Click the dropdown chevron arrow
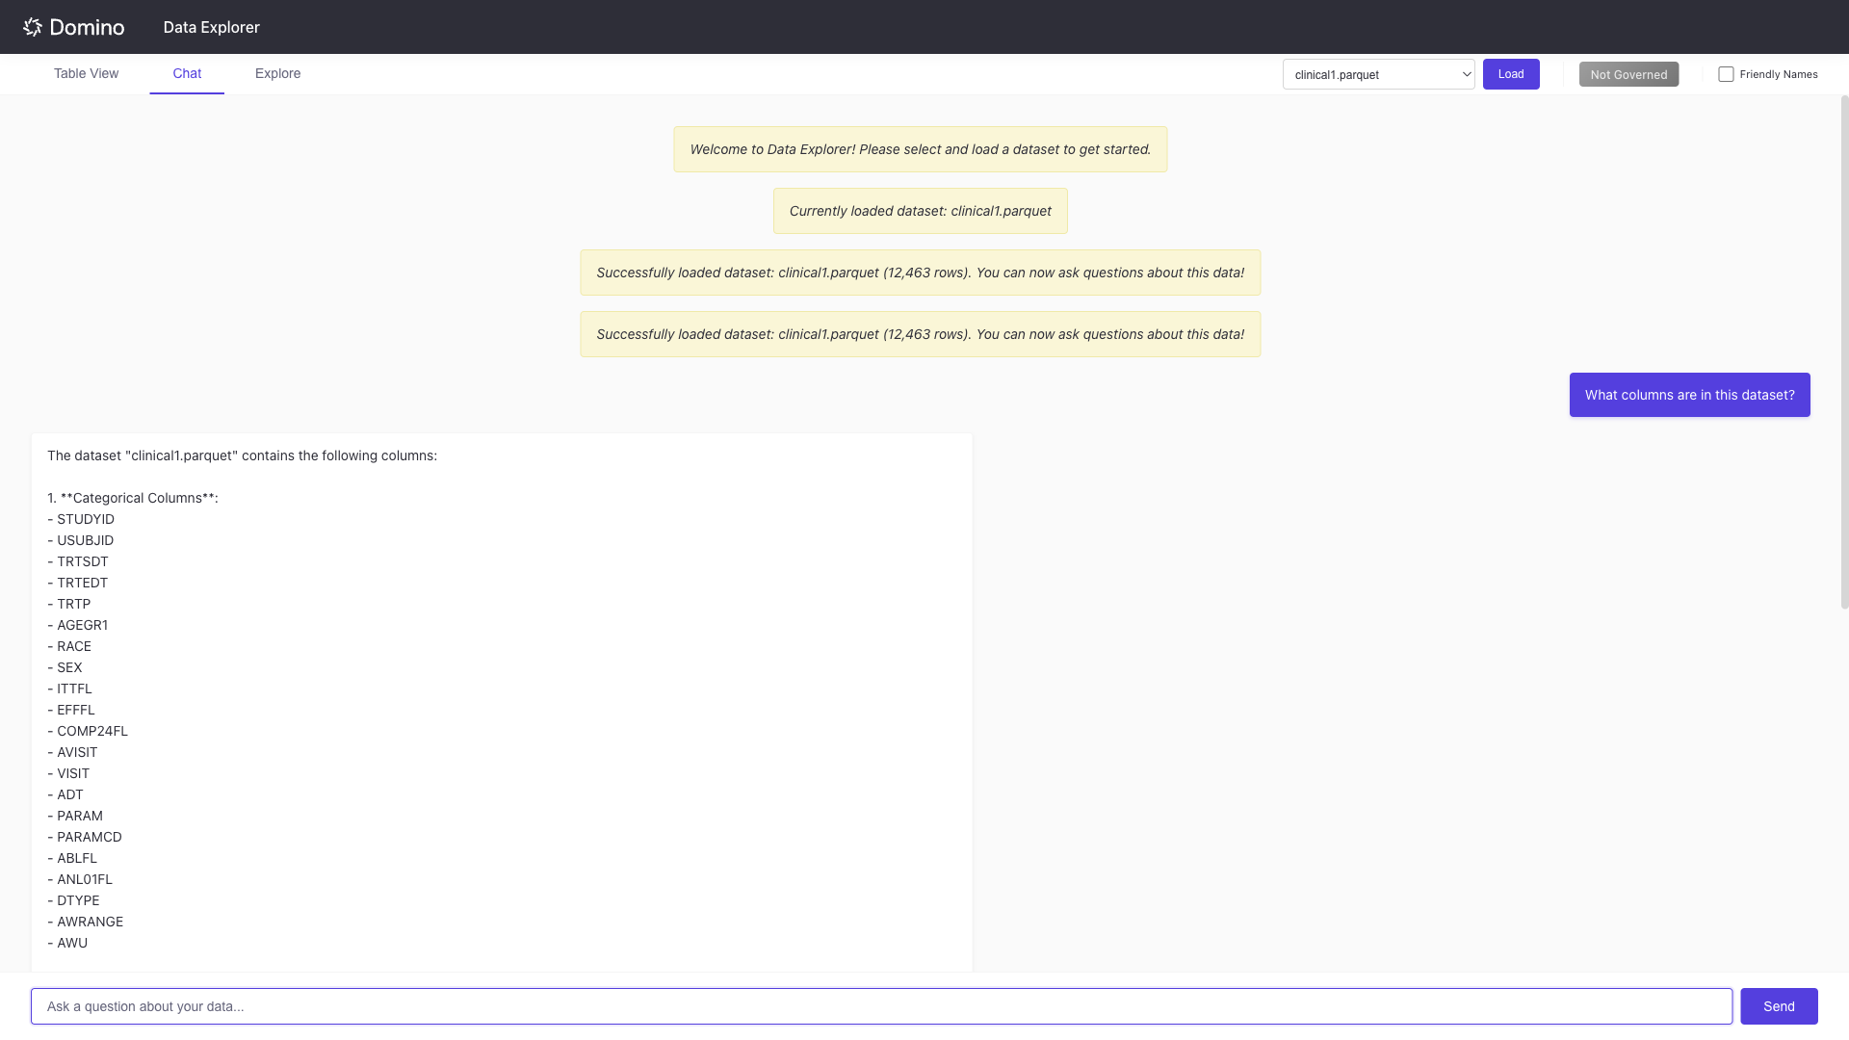 click(x=1466, y=74)
